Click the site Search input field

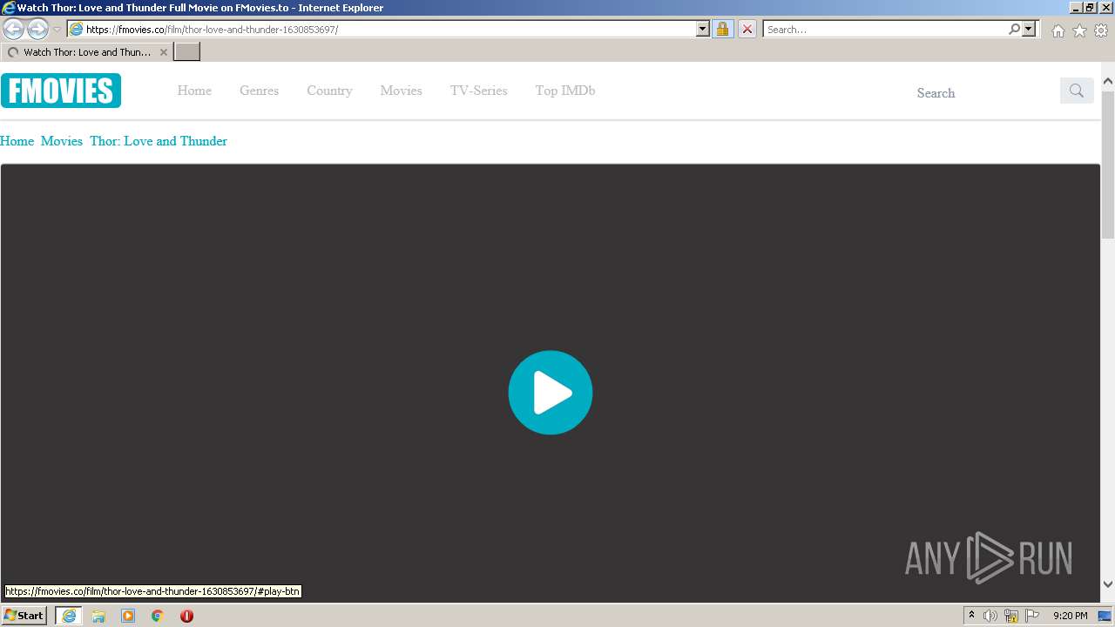pyautogui.click(x=983, y=92)
